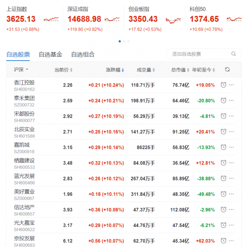This screenshot has height=247, width=245.
Task: Expand the 沪深 market filter dropdown
Action: (21, 70)
